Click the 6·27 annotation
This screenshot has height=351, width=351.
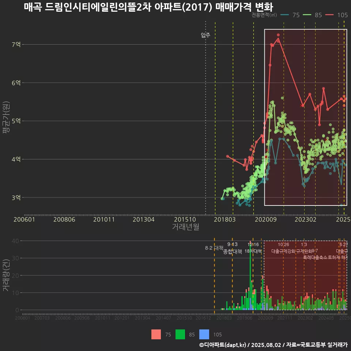point(344,245)
